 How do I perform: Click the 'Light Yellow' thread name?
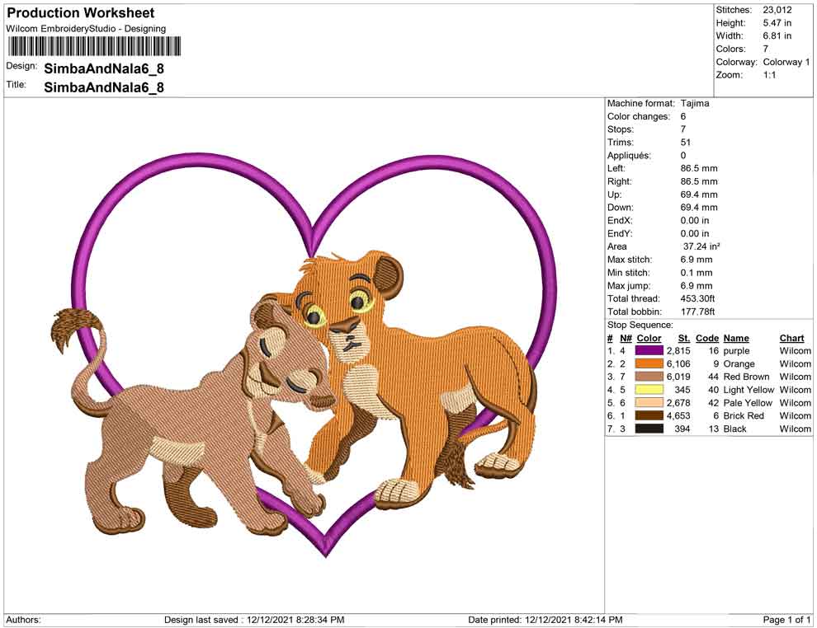pyautogui.click(x=749, y=390)
